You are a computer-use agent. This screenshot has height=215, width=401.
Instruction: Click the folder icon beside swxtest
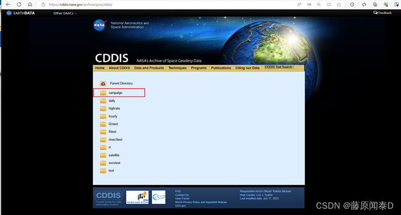103,163
